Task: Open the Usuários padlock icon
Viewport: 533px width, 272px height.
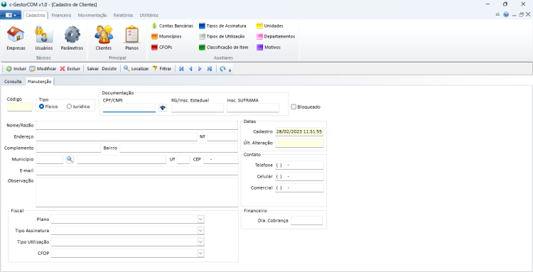Action: point(44,34)
